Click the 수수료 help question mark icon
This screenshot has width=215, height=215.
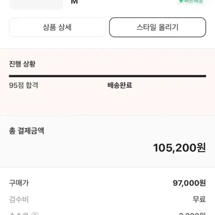click(35, 213)
